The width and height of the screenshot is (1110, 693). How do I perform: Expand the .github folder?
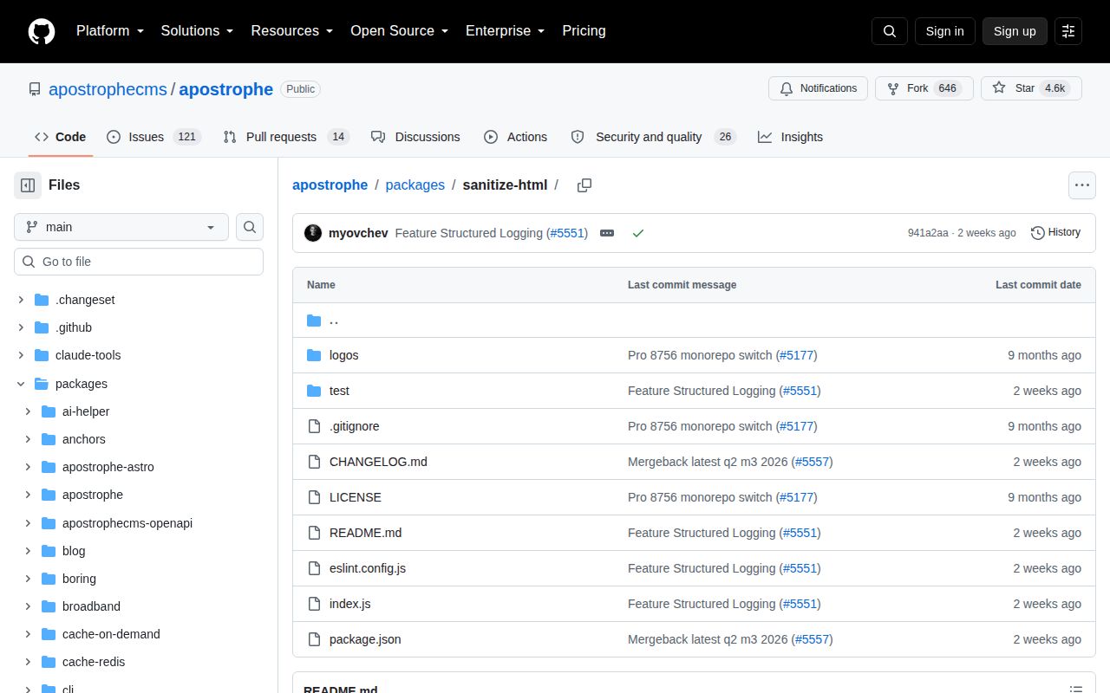(x=21, y=327)
